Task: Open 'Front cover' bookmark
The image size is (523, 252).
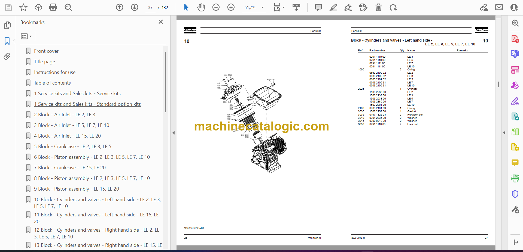Action: 46,51
